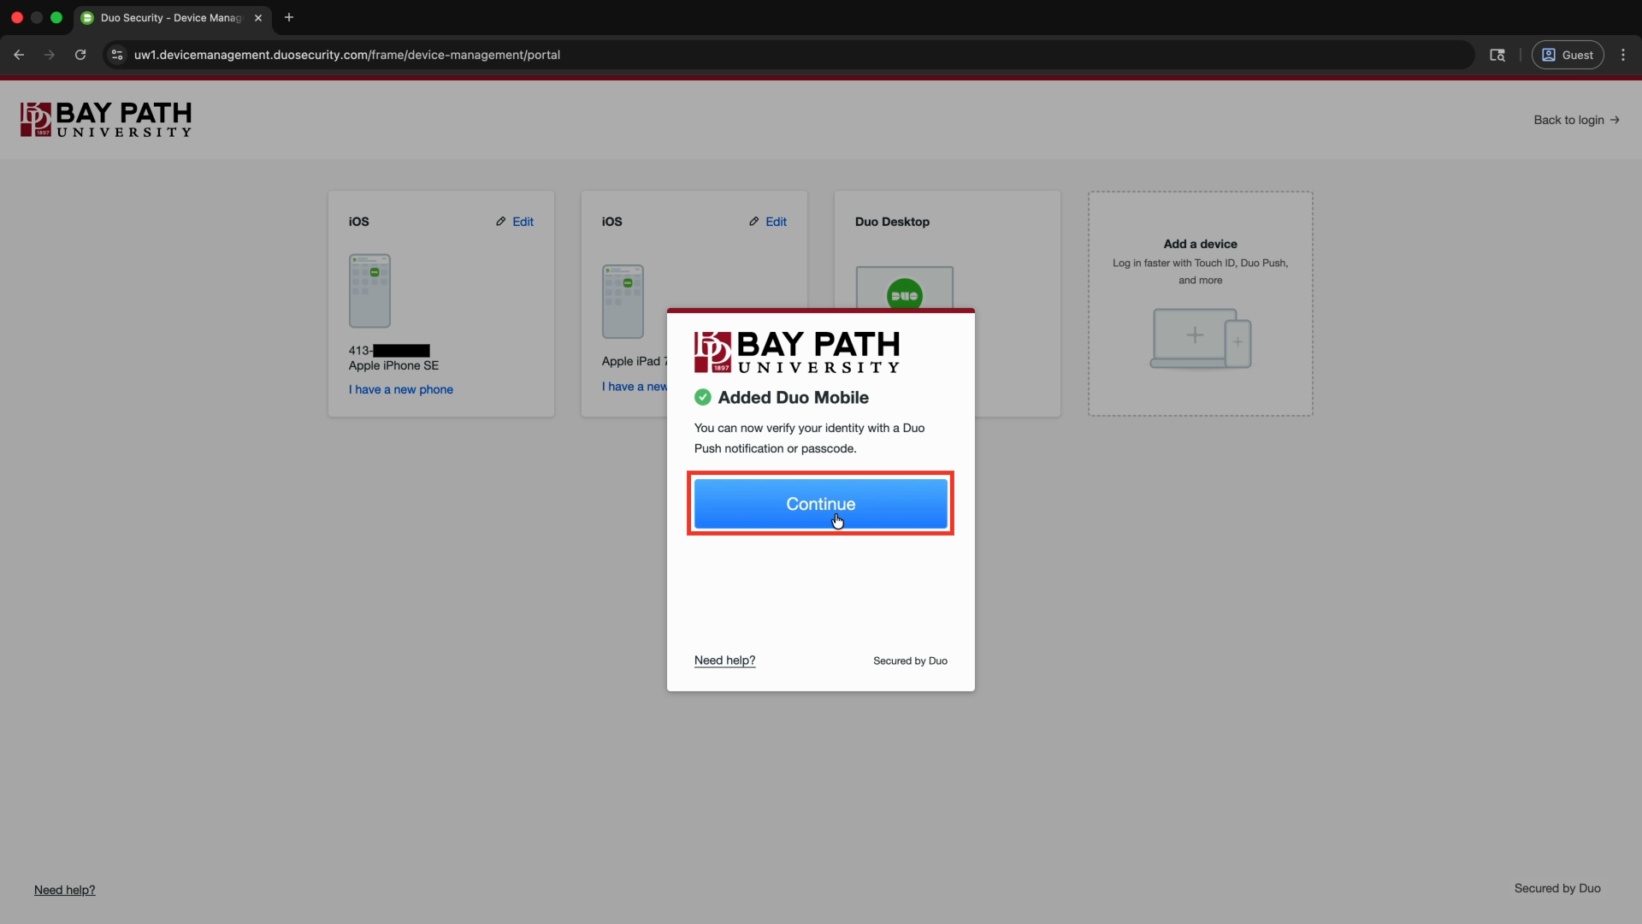Click the 'Secured by Duo' text at page bottom

point(1557,888)
